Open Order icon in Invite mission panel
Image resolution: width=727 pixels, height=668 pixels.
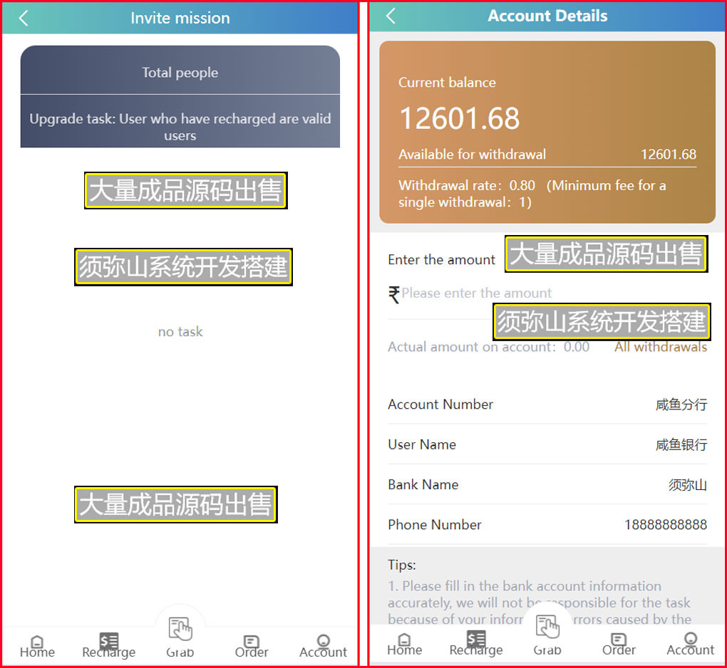pyautogui.click(x=252, y=645)
